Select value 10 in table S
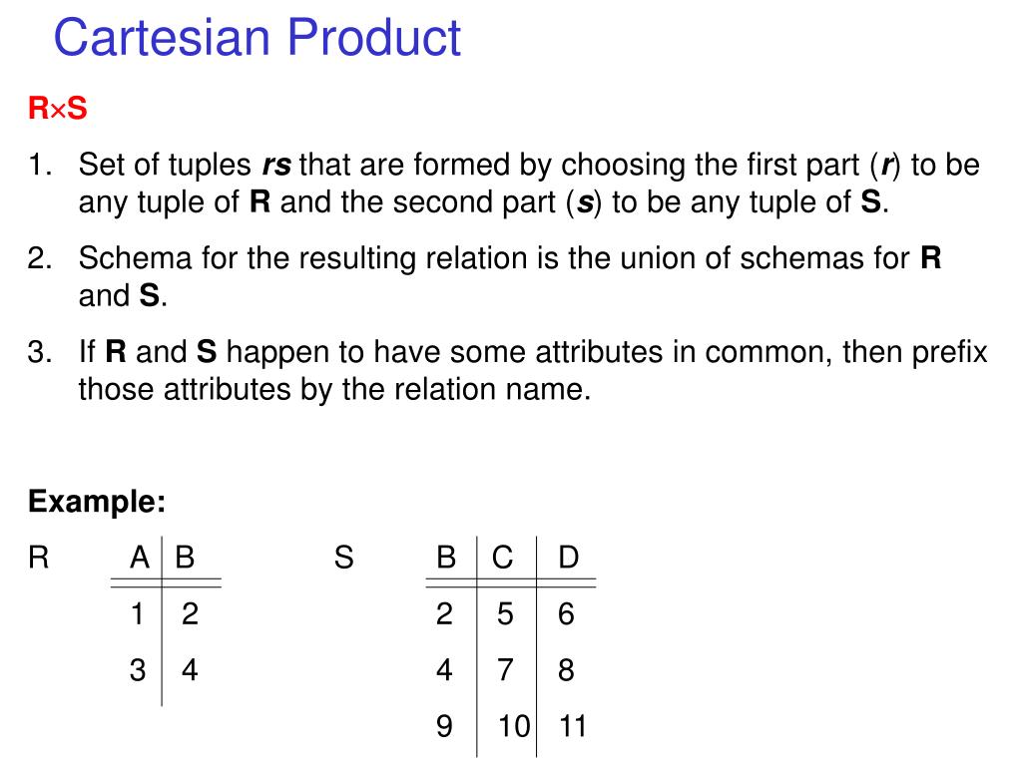 [514, 726]
